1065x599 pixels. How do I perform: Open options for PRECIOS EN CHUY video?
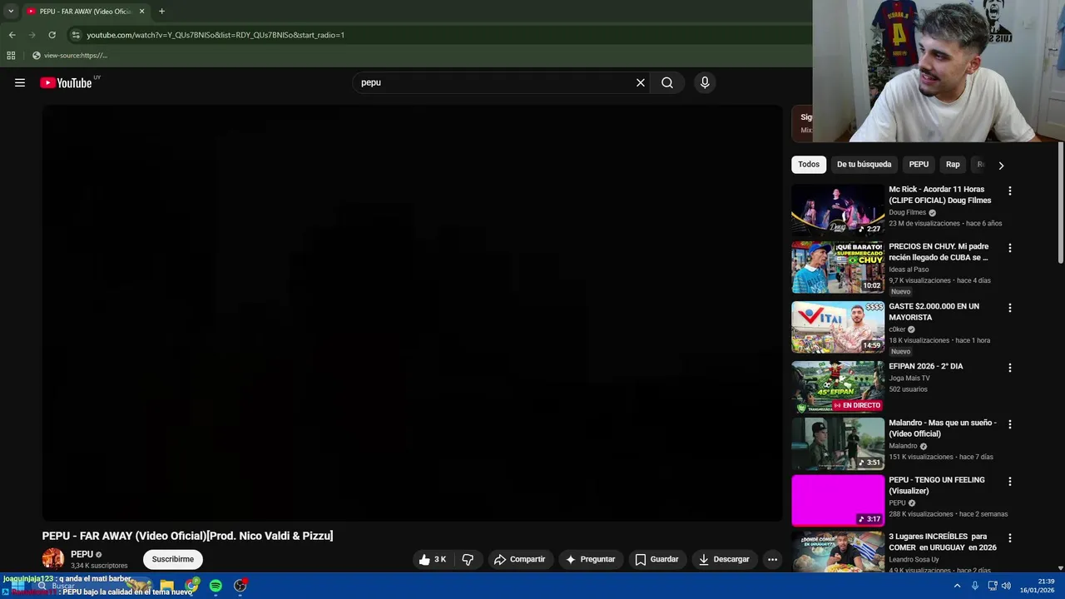1010,248
